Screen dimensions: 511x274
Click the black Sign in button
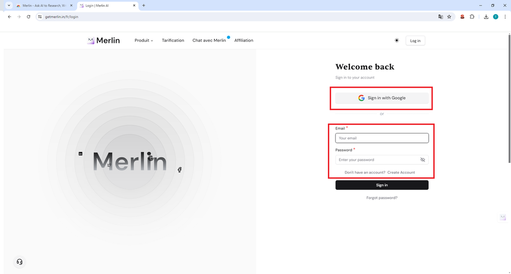tap(382, 185)
